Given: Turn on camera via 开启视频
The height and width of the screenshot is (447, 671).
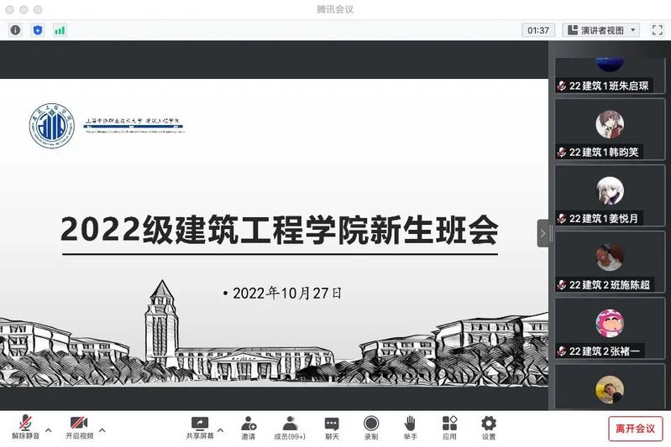Looking at the screenshot, I should tap(79, 427).
